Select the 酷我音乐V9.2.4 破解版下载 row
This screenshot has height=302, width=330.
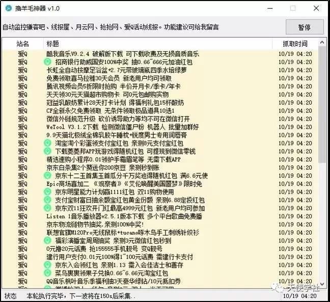(160, 54)
